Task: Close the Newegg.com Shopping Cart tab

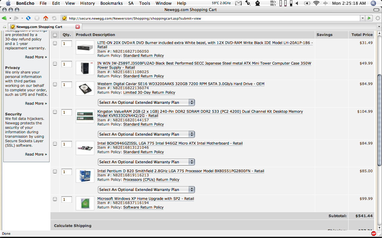Action: pos(78,27)
